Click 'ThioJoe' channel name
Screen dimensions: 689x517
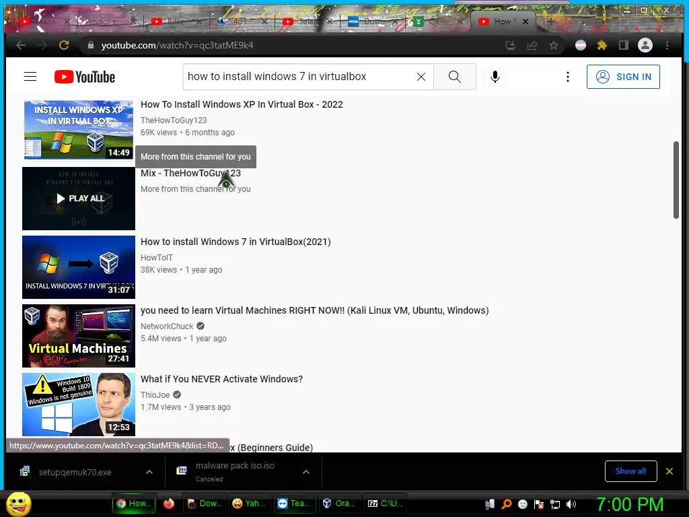coord(155,394)
